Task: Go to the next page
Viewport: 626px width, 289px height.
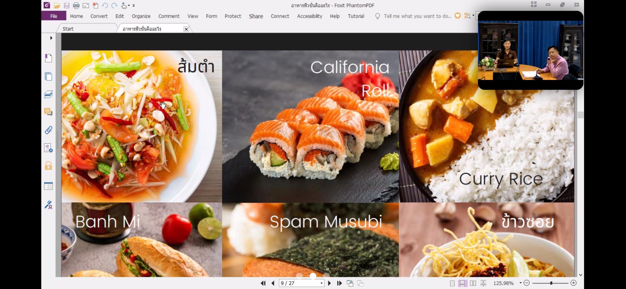Action: click(x=330, y=283)
